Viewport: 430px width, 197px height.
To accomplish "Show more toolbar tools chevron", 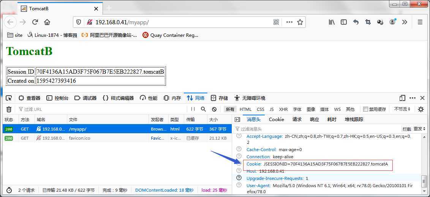I will pos(405,22).
